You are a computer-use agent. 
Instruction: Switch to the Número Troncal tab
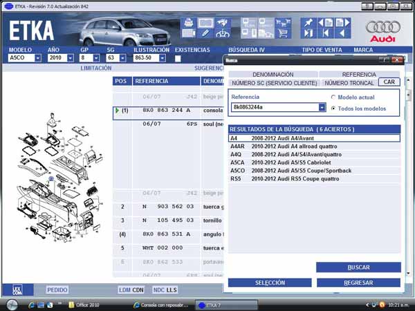[349, 83]
